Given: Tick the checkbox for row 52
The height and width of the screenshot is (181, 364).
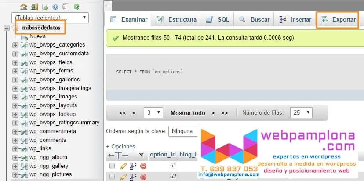Looking at the screenshot, I should [112, 177].
